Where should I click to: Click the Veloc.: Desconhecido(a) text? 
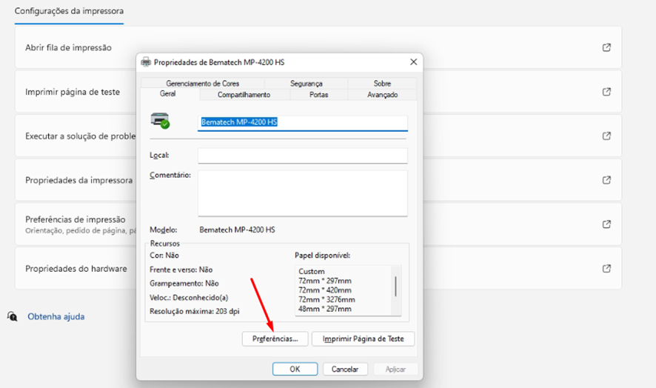[x=189, y=298]
